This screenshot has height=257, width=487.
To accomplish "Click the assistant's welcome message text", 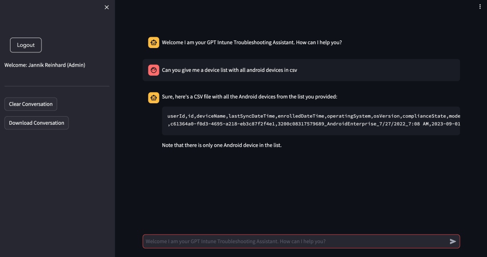I will tap(251, 42).
